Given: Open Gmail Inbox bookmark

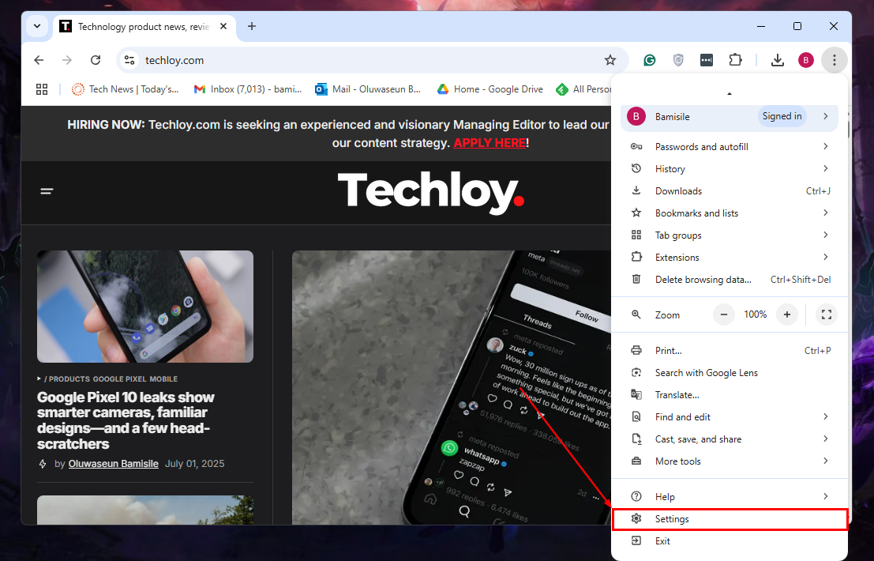Looking at the screenshot, I should [x=247, y=89].
